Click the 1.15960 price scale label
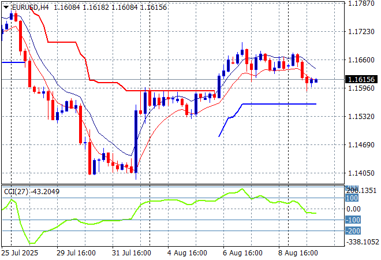The height and width of the screenshot is (260, 381). 361,88
